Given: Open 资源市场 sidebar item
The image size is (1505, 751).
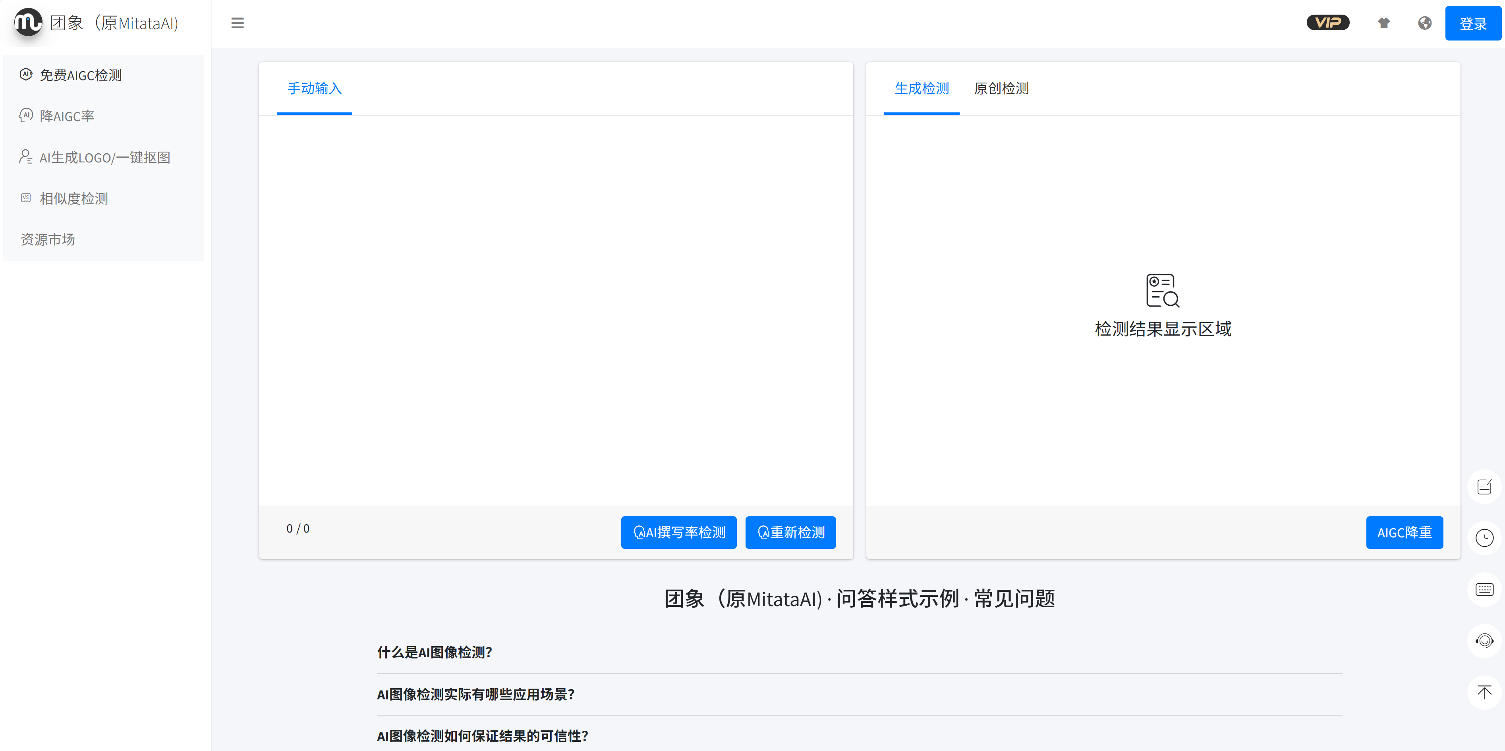Looking at the screenshot, I should (103, 239).
